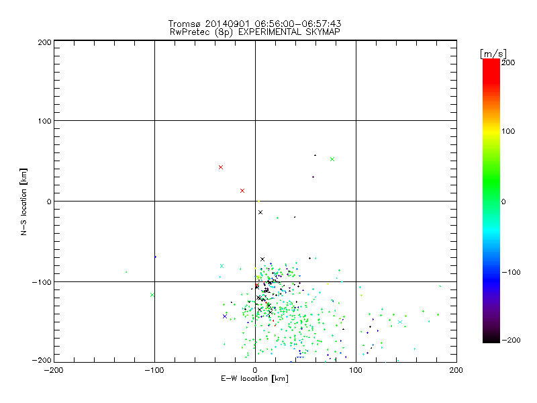Image resolution: width=537 pixels, height=403 pixels.
Task: Pick the yellow band of the colorbar
Action: point(491,131)
